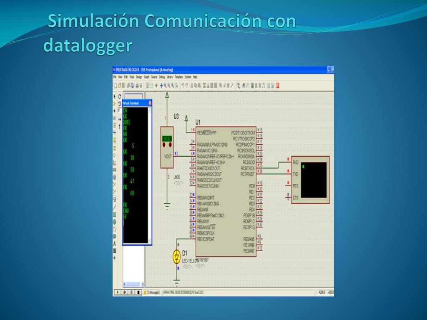This screenshot has height=320, width=427.
Task: Open the Design menu
Action: point(139,77)
